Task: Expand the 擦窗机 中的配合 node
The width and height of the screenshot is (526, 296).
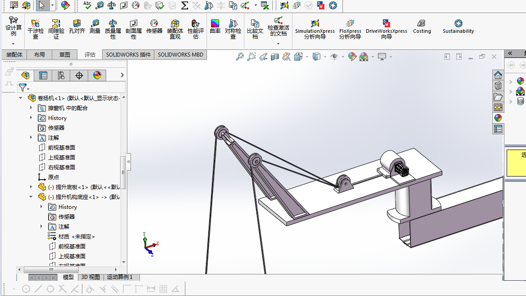Action: click(31, 108)
